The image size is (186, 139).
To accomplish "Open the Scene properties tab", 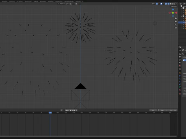I will pyautogui.click(x=180, y=63).
